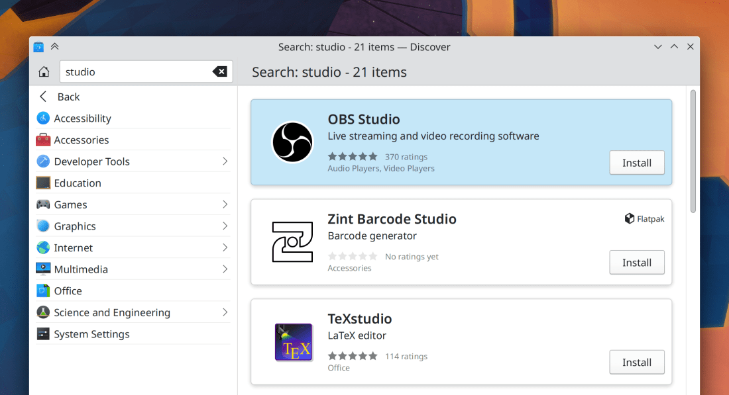The width and height of the screenshot is (729, 395).
Task: Click the OBS Studio app logo
Action: [x=292, y=142]
